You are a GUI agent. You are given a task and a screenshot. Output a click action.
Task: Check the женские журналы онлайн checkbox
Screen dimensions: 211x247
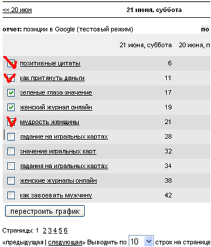(11, 181)
